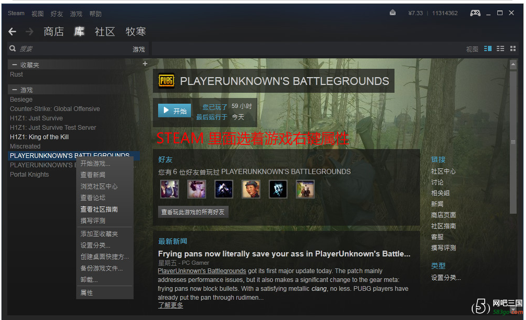Switch to the 库 library tab
526x320 pixels.
(79, 31)
